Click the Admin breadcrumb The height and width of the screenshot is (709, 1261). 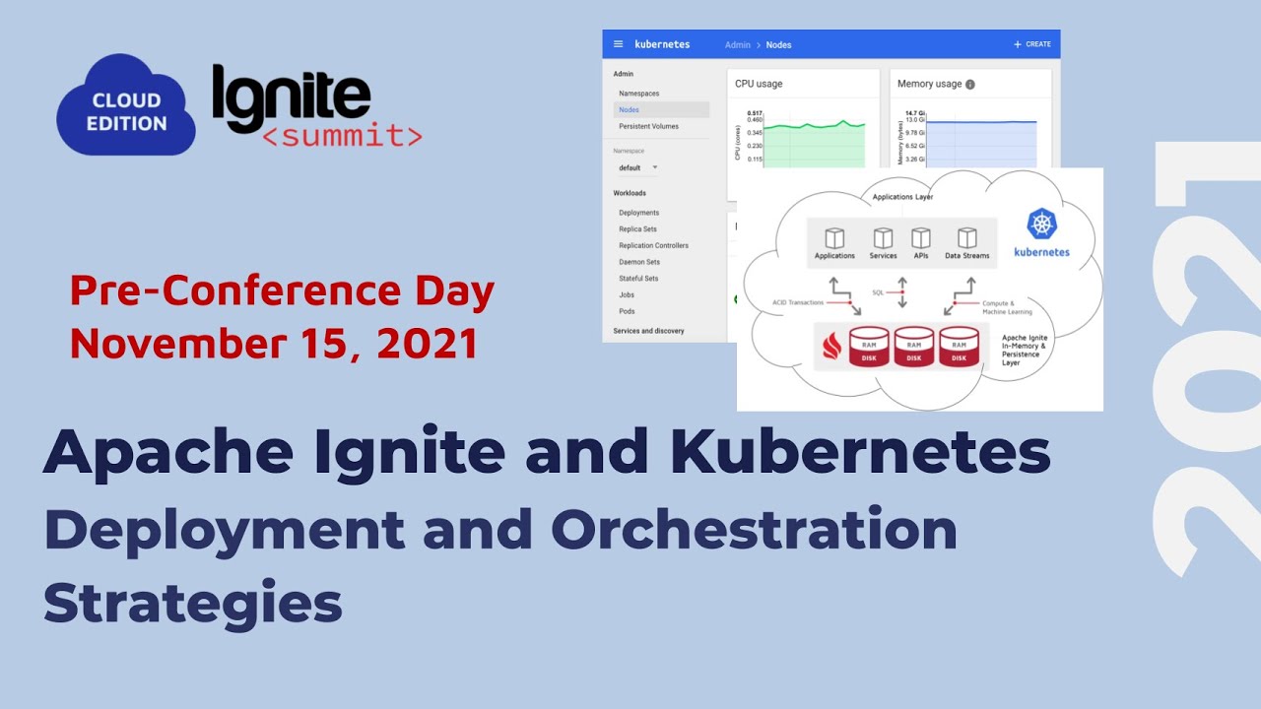(737, 45)
